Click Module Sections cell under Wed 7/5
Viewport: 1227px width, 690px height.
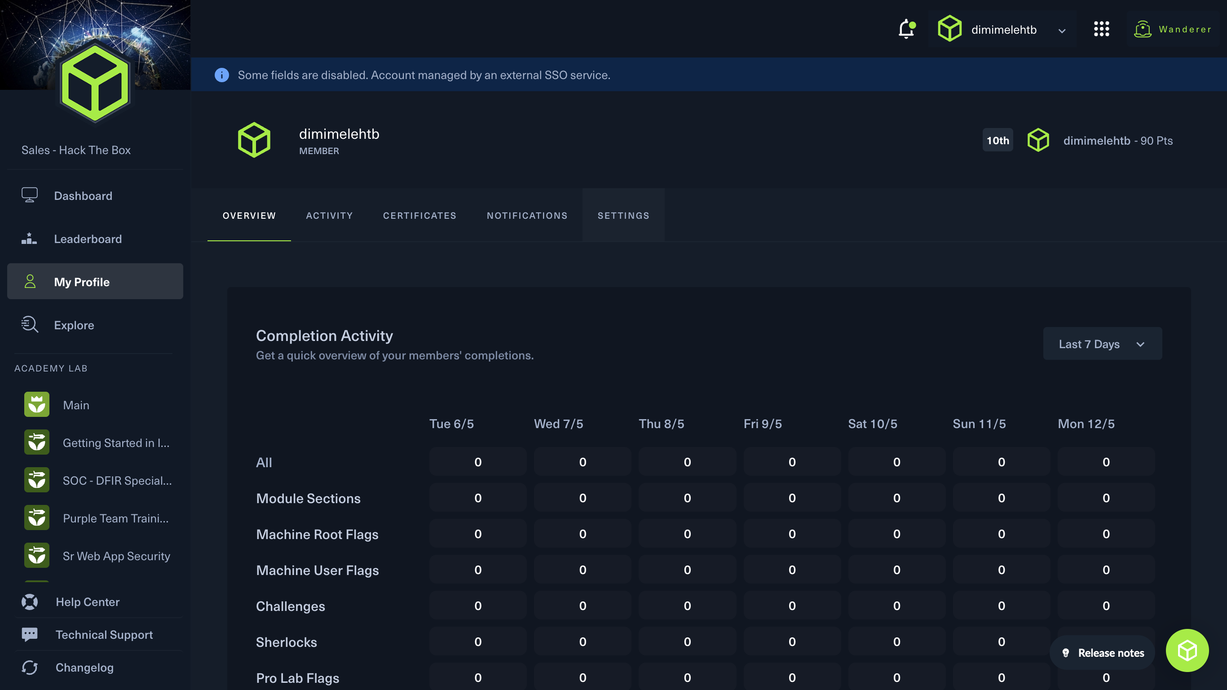point(582,497)
